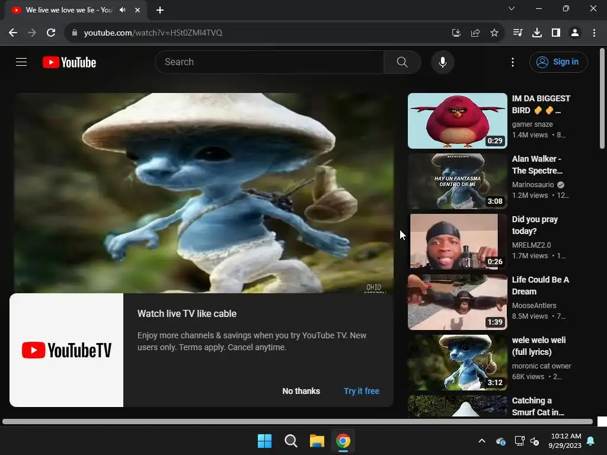The image size is (607, 455).
Task: Open YouTube settings three-dot menu
Action: click(513, 62)
